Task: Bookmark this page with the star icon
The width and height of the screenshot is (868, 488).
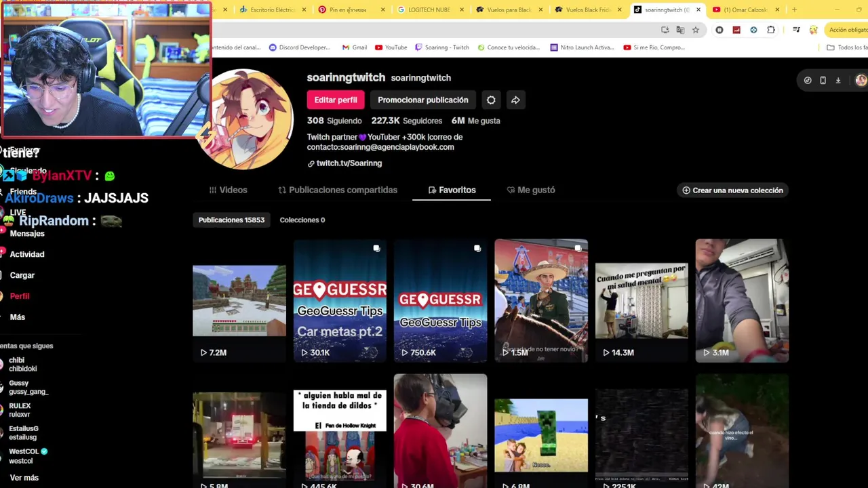Action: click(x=695, y=30)
